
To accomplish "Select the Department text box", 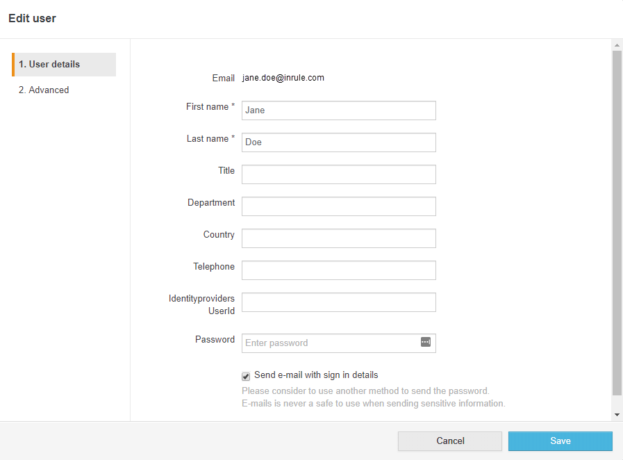I will point(338,206).
